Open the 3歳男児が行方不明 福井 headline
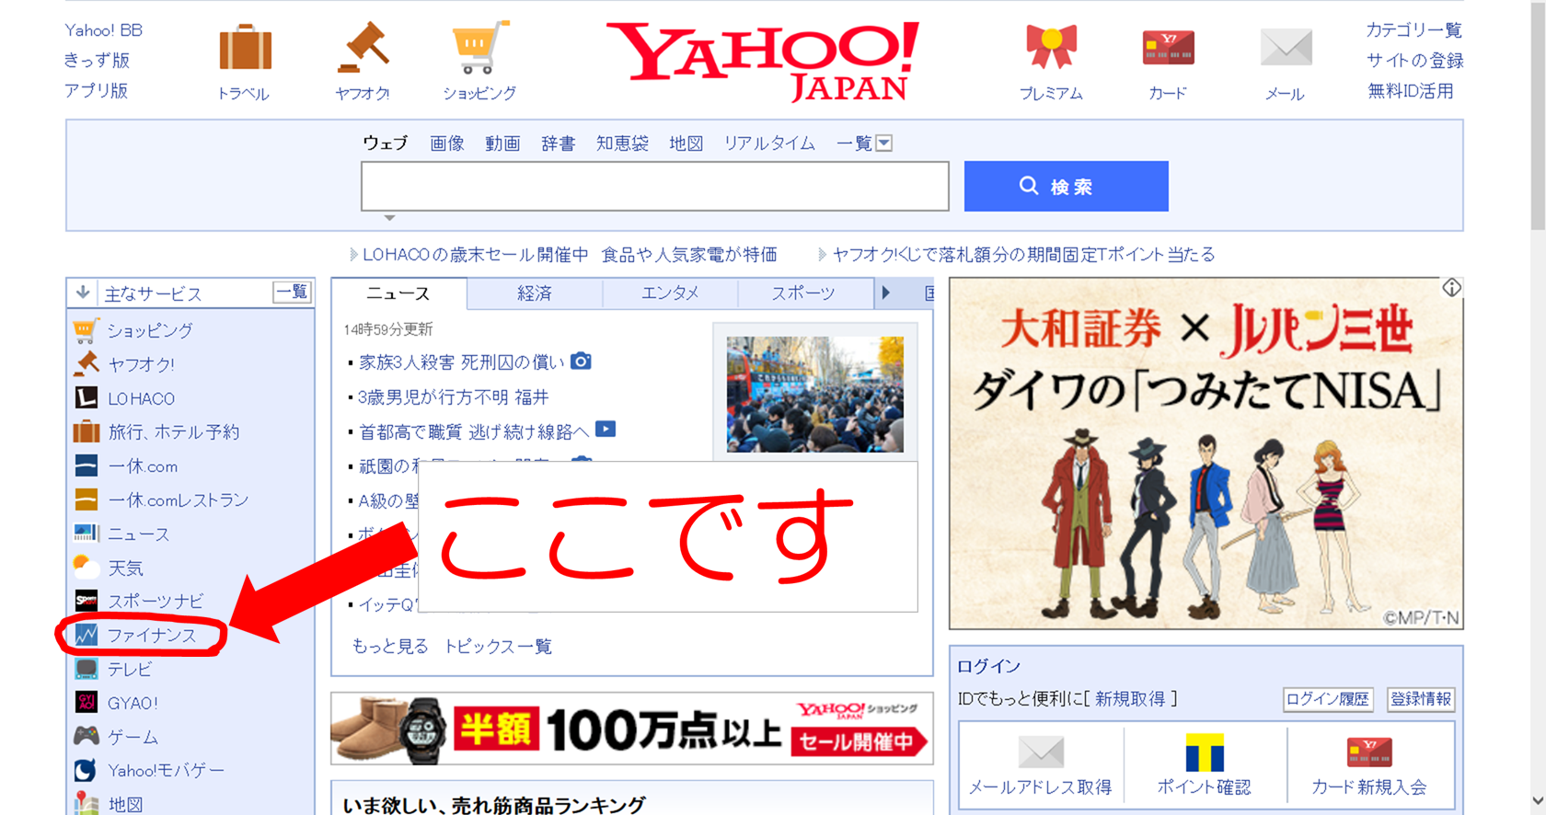This screenshot has height=815, width=1546. point(453,397)
